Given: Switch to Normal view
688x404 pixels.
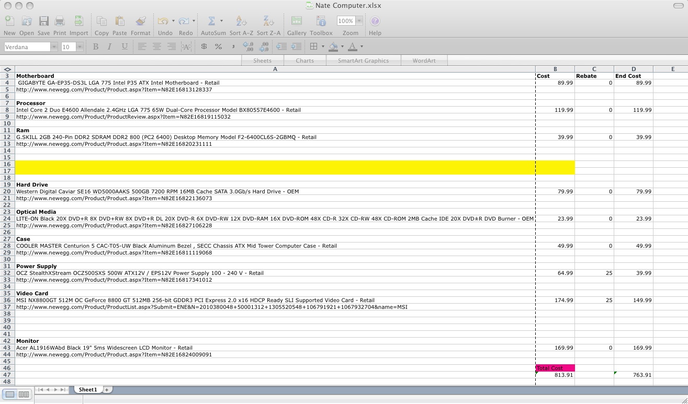Looking at the screenshot, I should 10,394.
